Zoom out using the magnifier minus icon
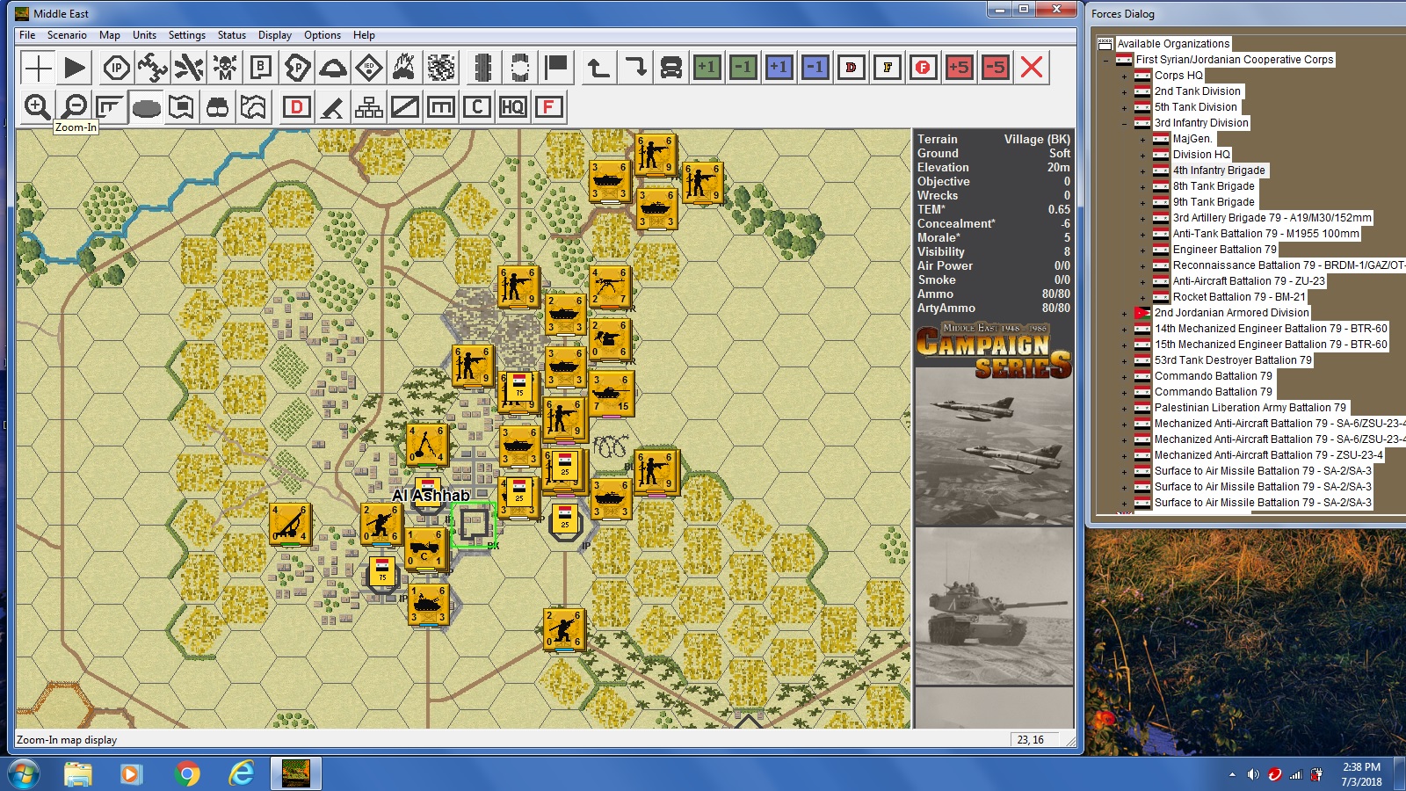The height and width of the screenshot is (791, 1406). (x=76, y=107)
